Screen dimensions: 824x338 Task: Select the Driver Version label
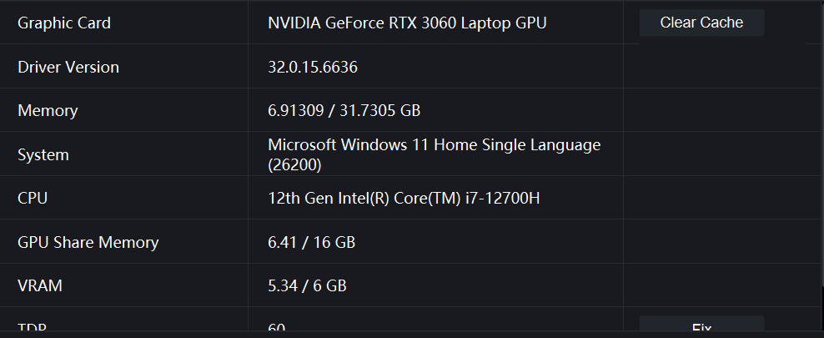pyautogui.click(x=68, y=67)
